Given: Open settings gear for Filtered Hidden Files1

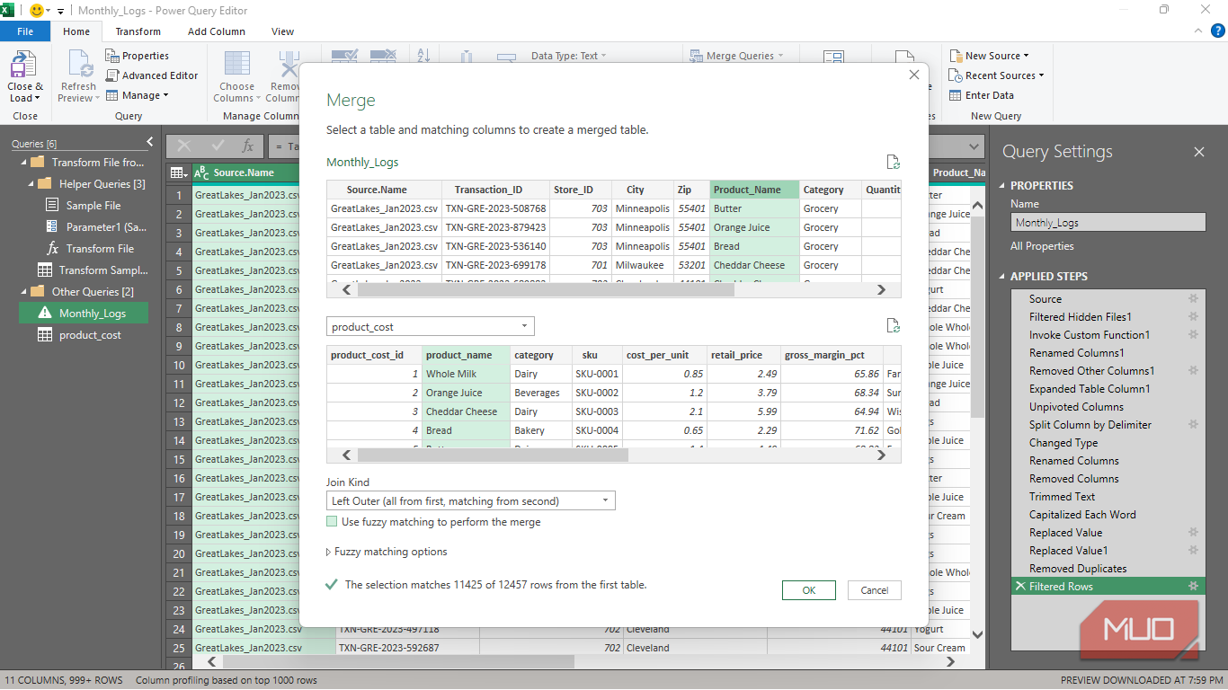Looking at the screenshot, I should click(1193, 317).
